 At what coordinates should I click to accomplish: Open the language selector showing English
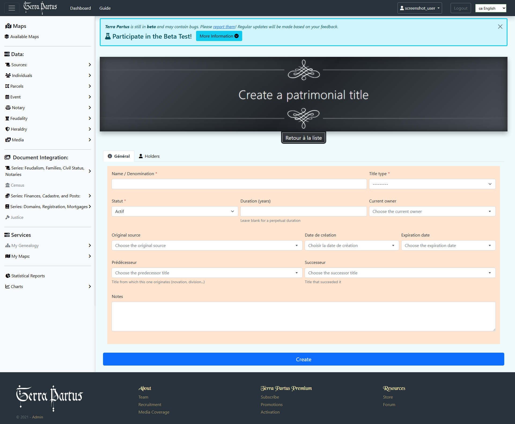coord(490,8)
